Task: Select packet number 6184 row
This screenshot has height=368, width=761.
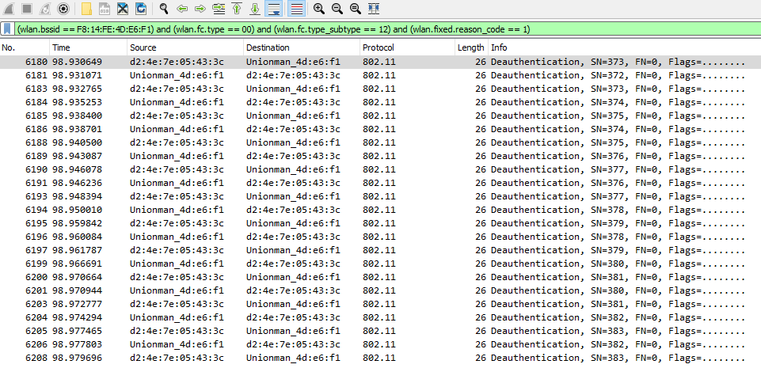Action: click(380, 102)
